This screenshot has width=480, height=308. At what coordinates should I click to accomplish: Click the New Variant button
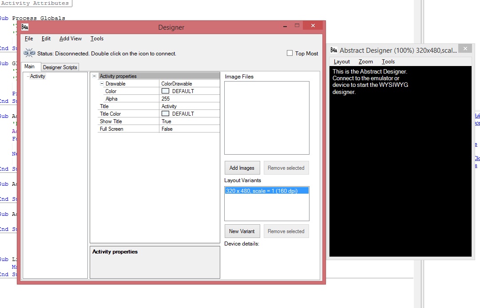[242, 231]
